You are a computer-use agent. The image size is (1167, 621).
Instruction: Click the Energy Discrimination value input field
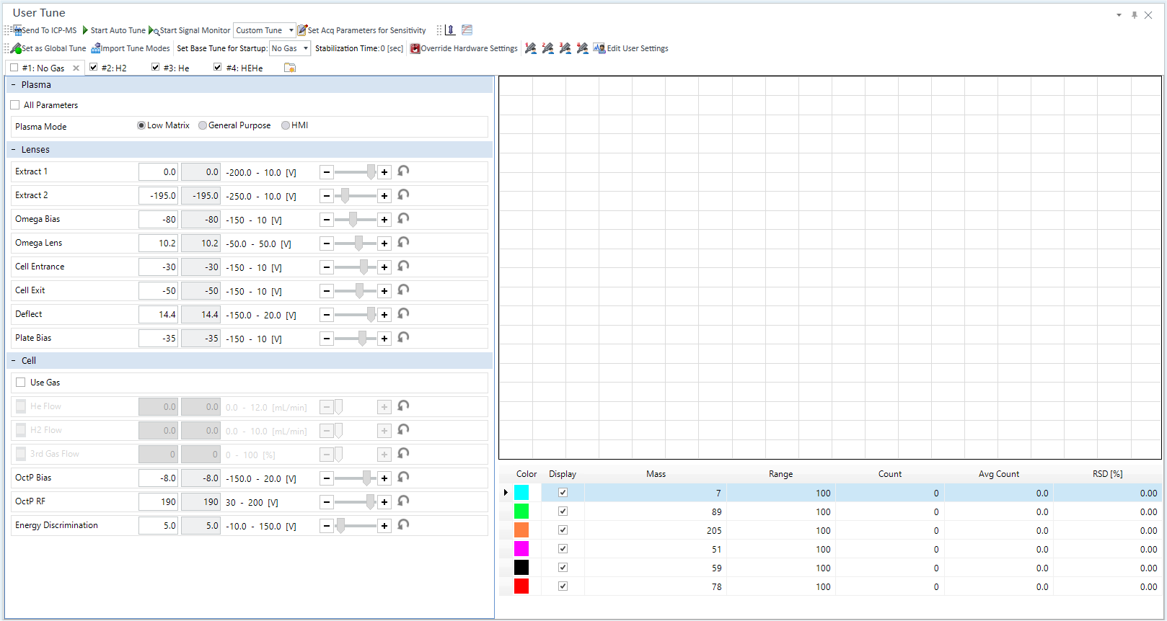[158, 526]
